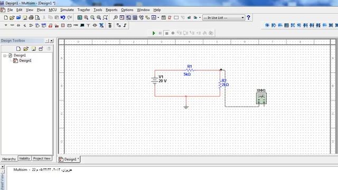Screen dimensions: 338x190
Task: Place a bus on the schematic
Action: tap(125, 25)
